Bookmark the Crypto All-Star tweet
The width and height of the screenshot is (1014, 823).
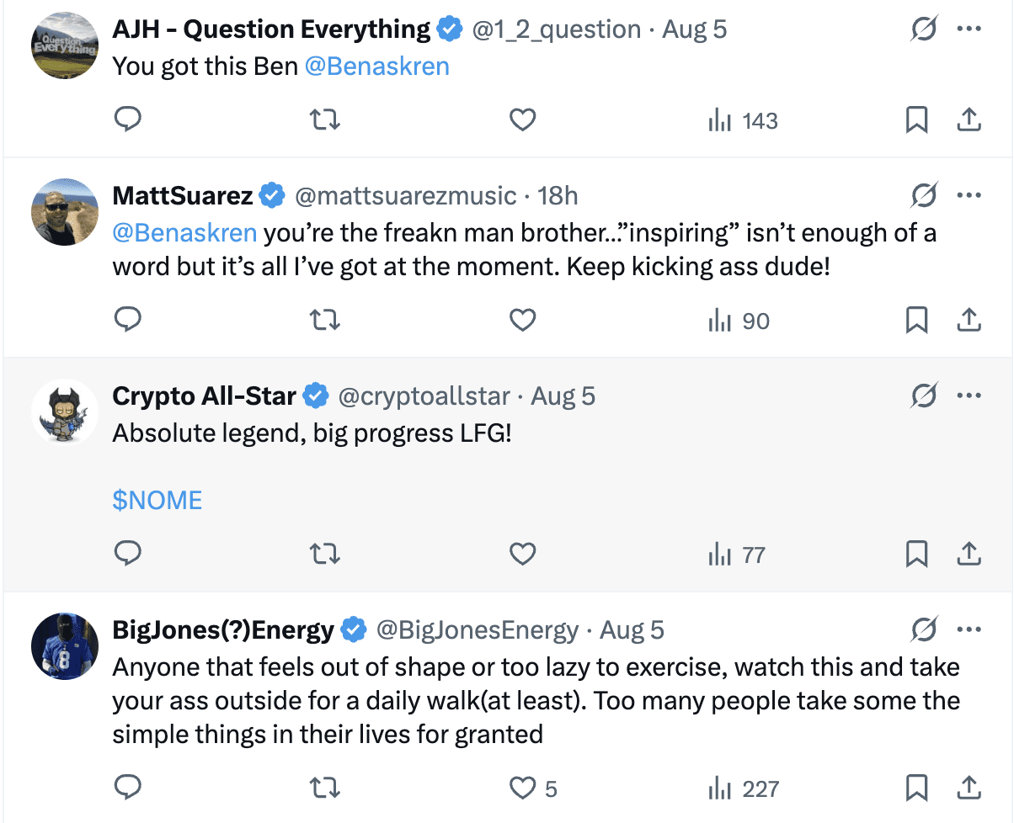[x=916, y=555]
